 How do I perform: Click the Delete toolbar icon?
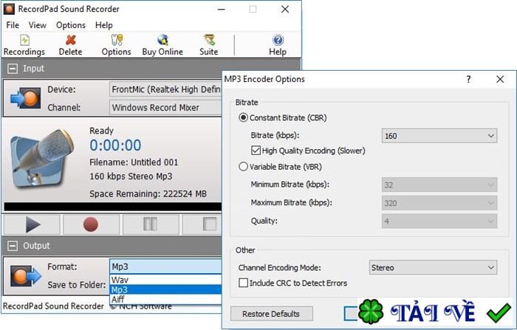click(x=70, y=45)
